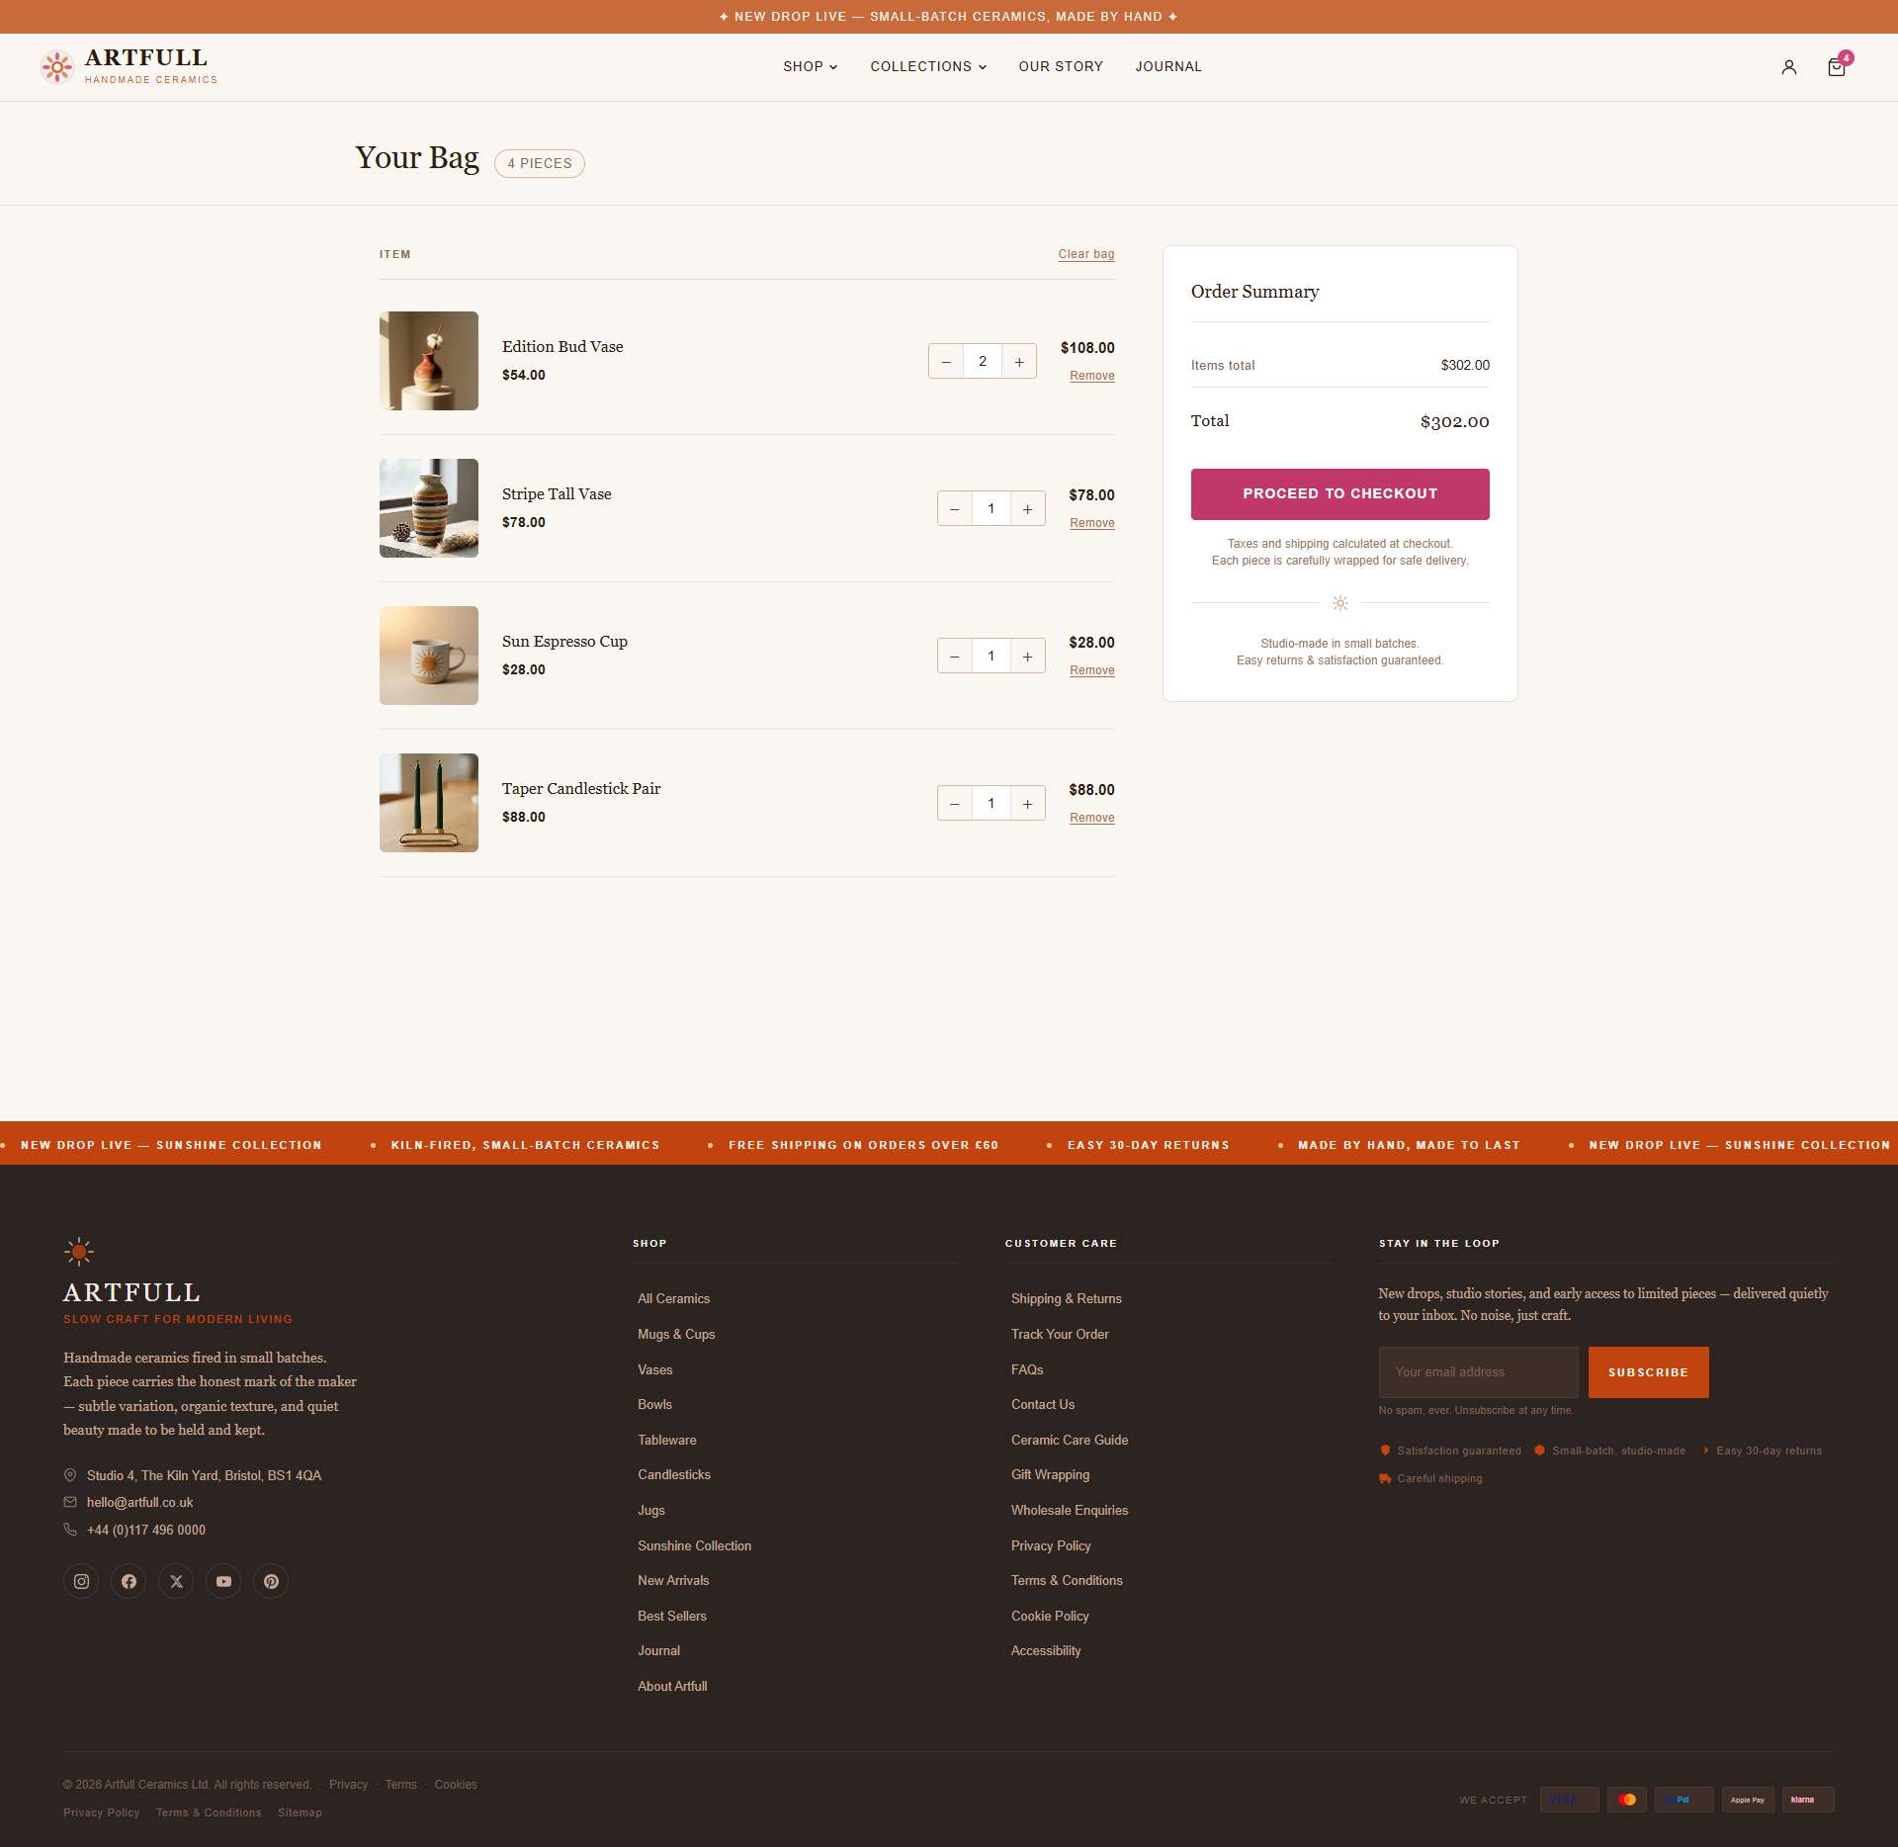The height and width of the screenshot is (1847, 1898).
Task: Open Accessibility footer link
Action: click(1046, 1651)
